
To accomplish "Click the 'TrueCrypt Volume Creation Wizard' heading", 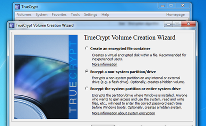I will coord(130,38).
